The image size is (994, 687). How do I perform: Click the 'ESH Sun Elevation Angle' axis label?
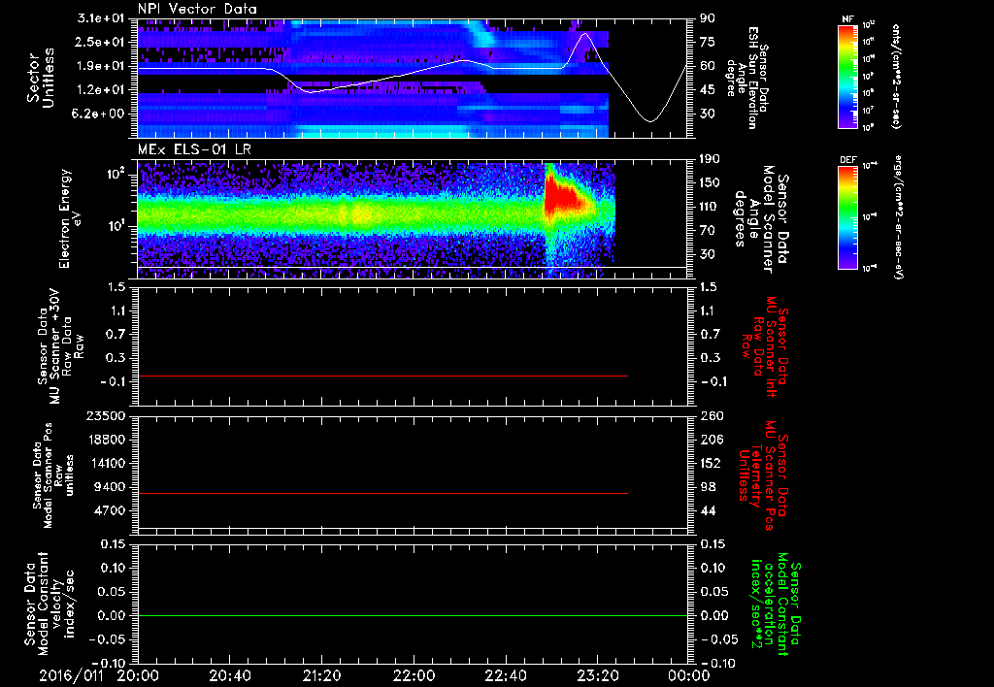[x=746, y=78]
